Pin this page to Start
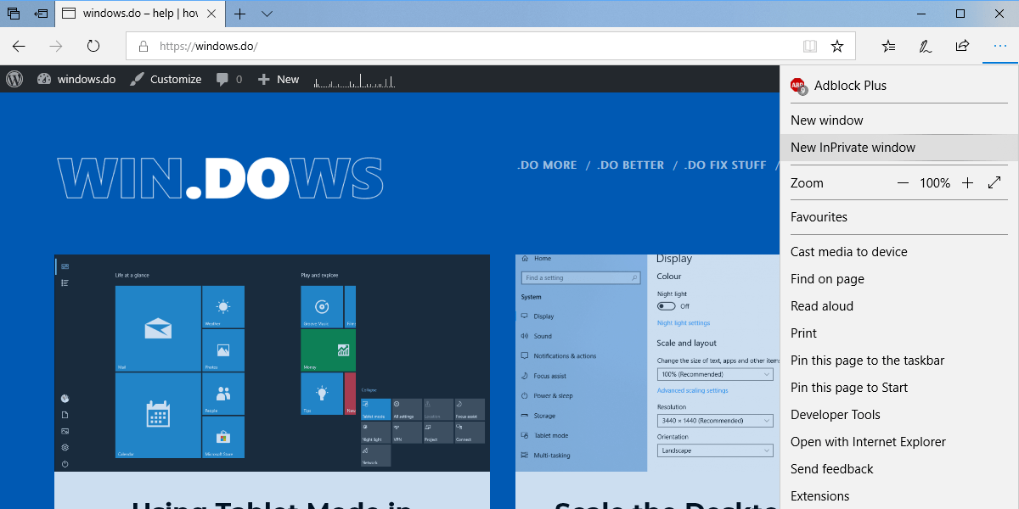The image size is (1019, 509). [899, 388]
